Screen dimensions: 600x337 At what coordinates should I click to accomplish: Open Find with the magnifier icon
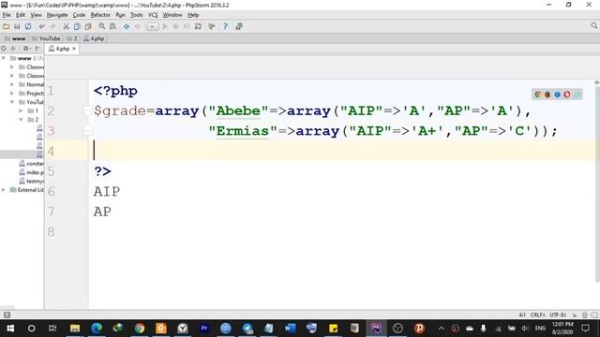102,26
